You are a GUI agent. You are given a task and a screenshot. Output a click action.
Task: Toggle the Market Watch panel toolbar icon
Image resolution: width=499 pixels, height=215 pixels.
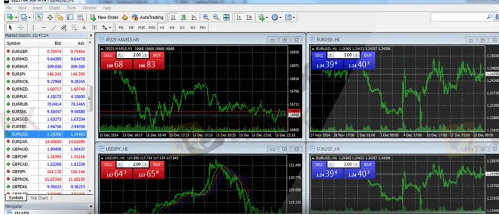click(39, 17)
